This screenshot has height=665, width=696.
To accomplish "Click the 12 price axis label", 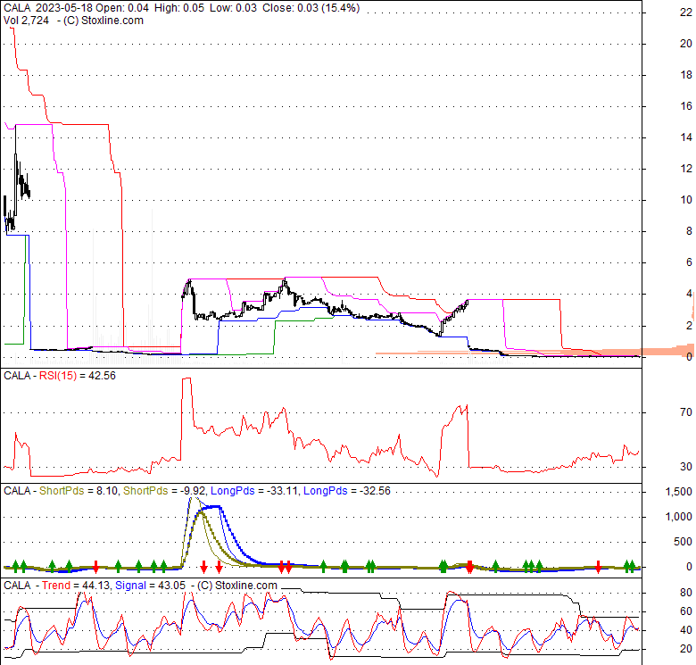I will pyautogui.click(x=686, y=169).
